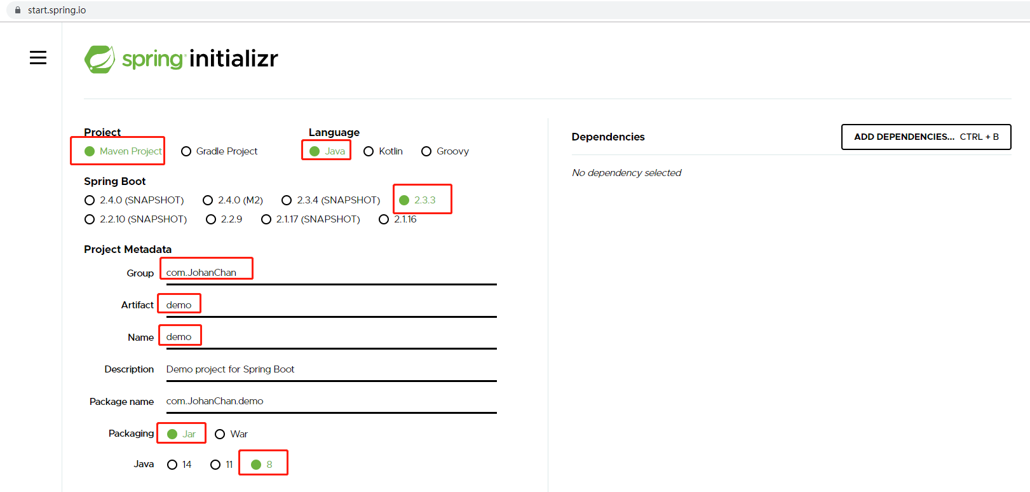Choose Kotlin as language
Viewport: 1030px width, 492px height.
point(383,151)
